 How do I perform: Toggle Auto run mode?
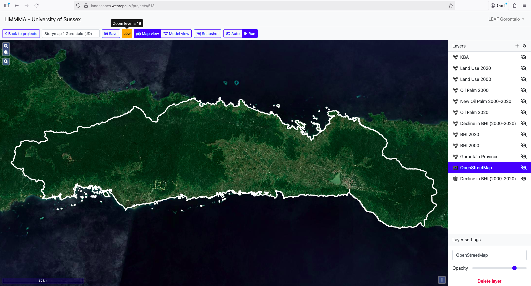point(233,34)
